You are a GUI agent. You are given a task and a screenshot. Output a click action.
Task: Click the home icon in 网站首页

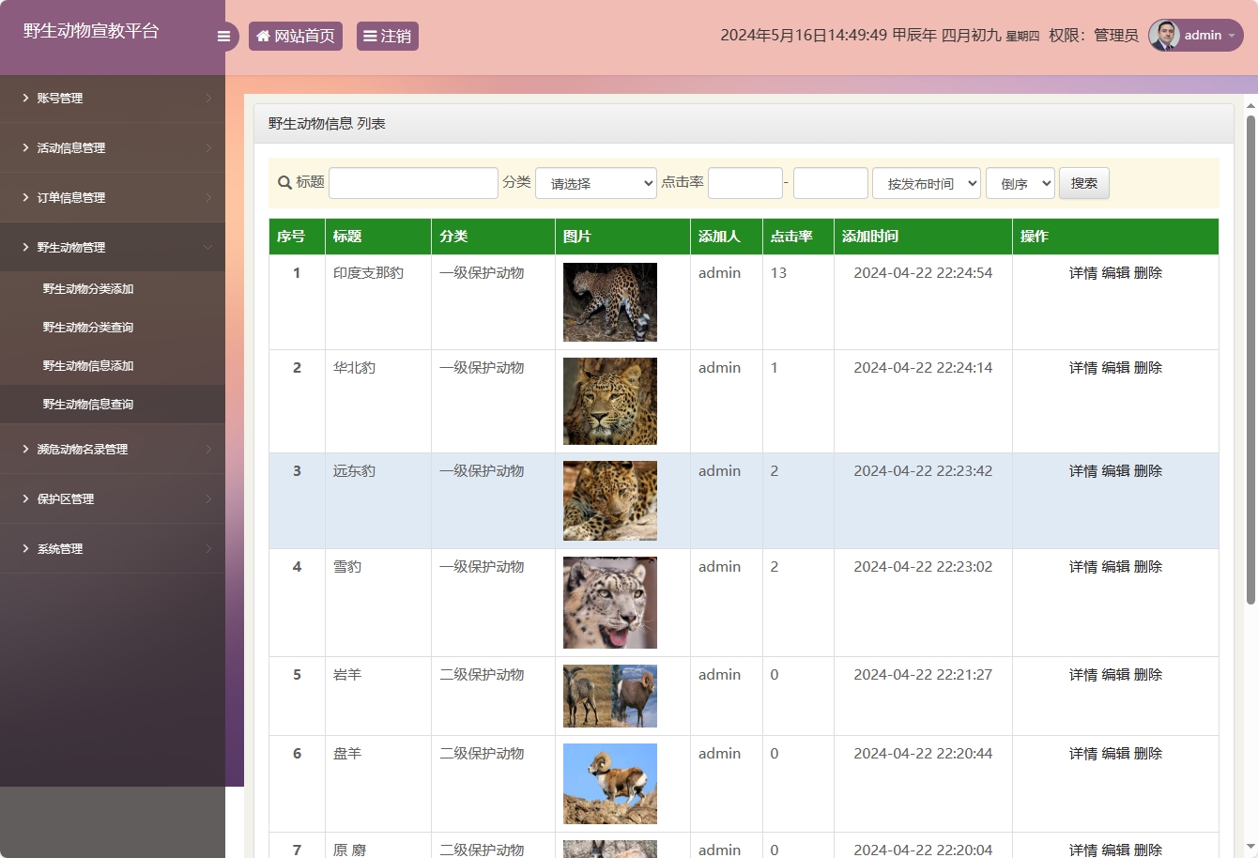point(263,37)
